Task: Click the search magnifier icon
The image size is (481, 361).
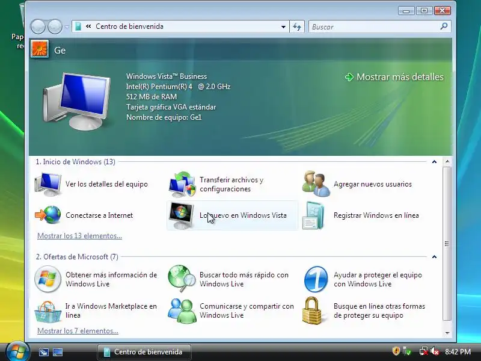Action: click(444, 26)
